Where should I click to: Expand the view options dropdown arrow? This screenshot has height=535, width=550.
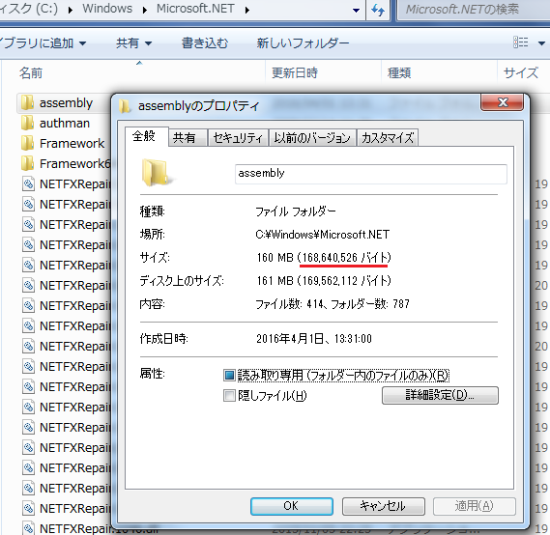[541, 43]
